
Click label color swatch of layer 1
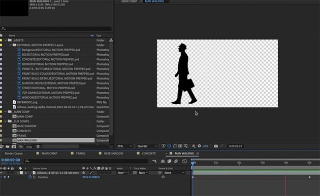pyautogui.click(x=21, y=173)
